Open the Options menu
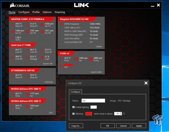The height and width of the screenshot is (132, 169). 47,12
